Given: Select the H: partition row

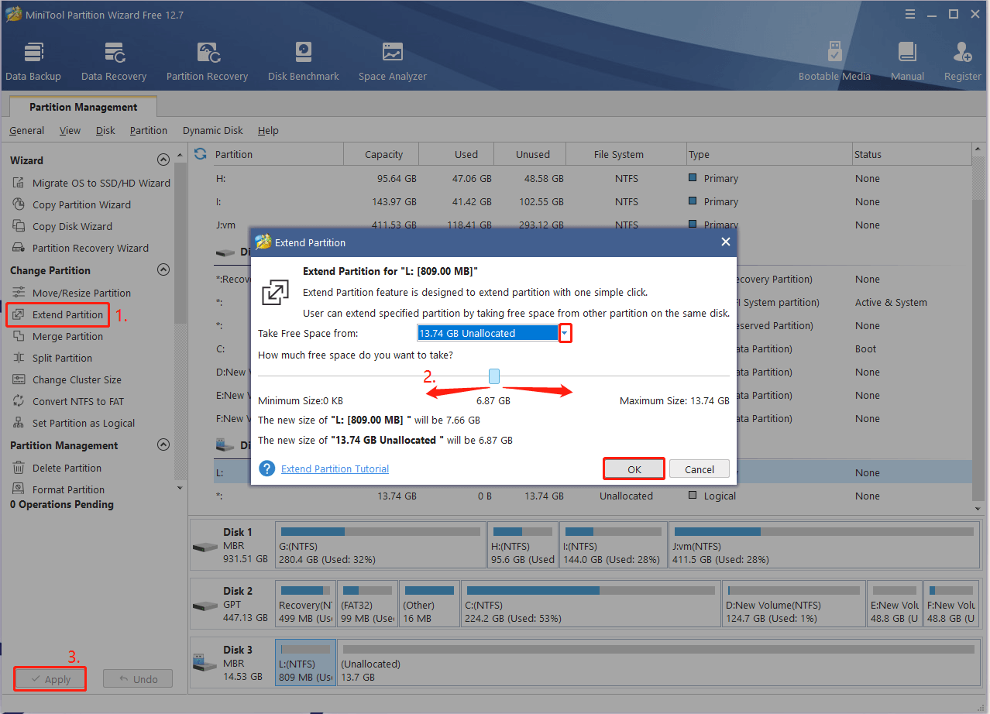Looking at the screenshot, I should click(593, 179).
